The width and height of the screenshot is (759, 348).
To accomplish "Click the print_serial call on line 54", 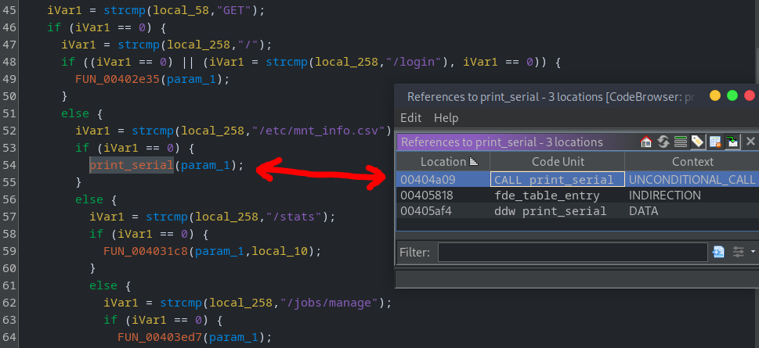I will 132,165.
